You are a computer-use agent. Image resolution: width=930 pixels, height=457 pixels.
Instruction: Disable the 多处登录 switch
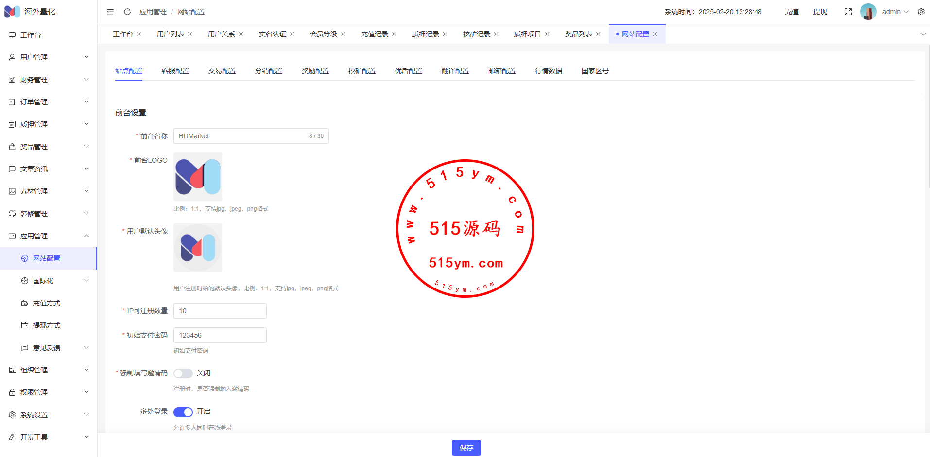[x=183, y=412]
